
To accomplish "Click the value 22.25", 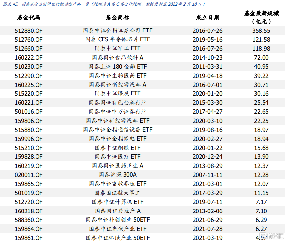I will [261, 121].
